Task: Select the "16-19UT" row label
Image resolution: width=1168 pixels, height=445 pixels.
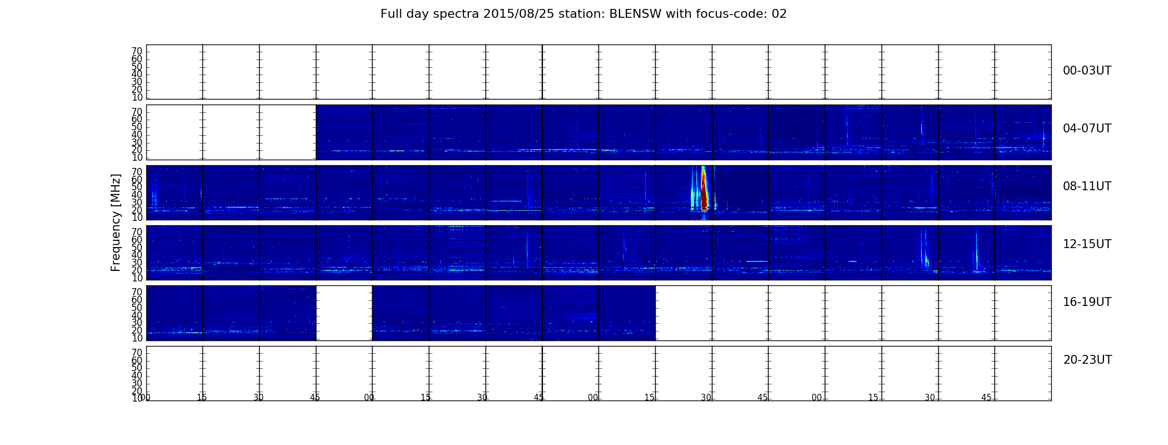Action: click(1087, 302)
